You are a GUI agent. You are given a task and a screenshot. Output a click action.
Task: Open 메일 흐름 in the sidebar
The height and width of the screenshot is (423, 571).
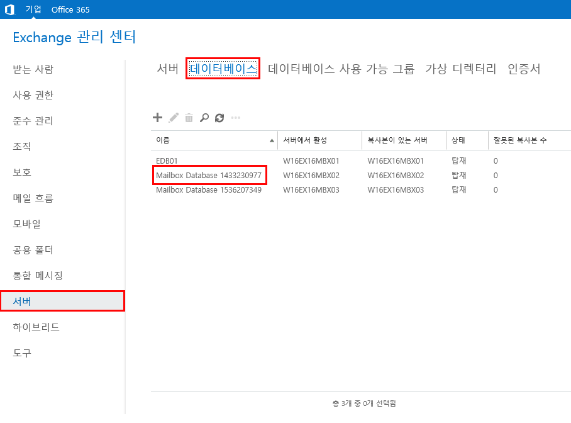tap(33, 198)
